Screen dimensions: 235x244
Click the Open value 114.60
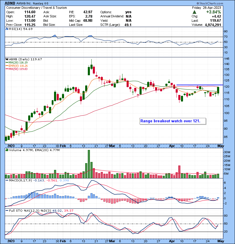click(x=30, y=12)
